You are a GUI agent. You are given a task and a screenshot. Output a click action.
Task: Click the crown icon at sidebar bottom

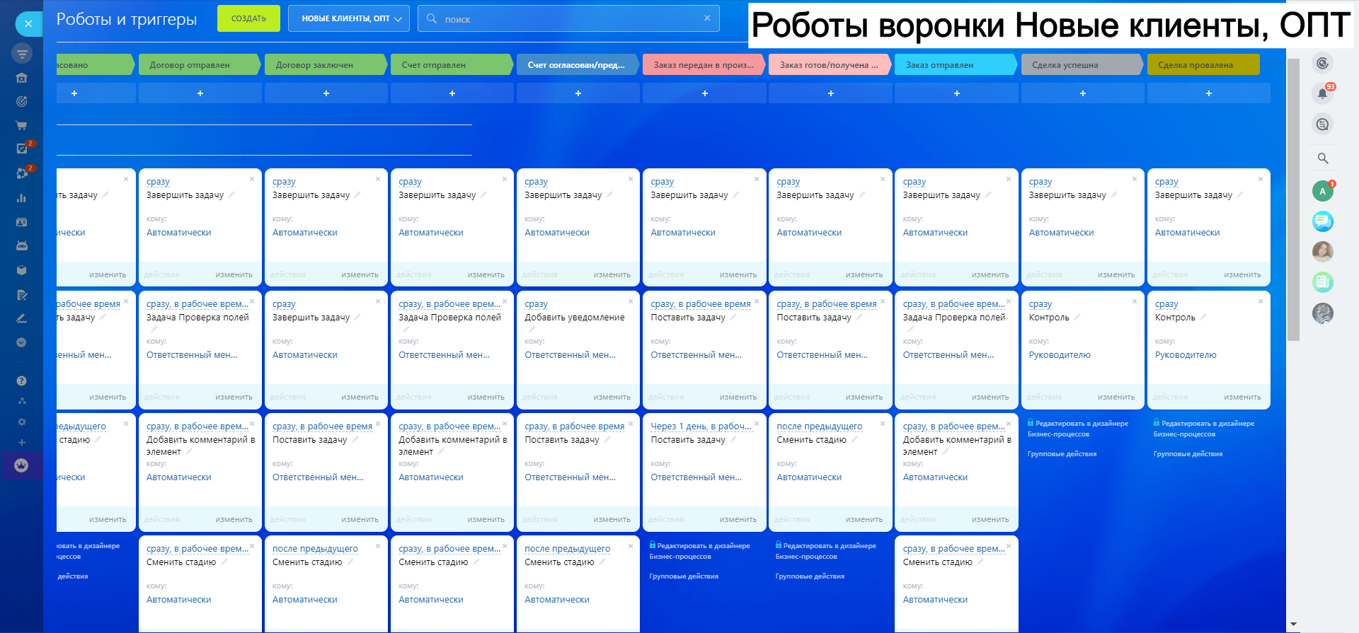(x=21, y=465)
